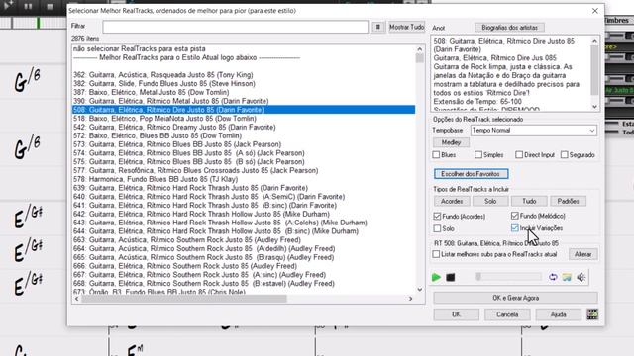This screenshot has height=356, width=634.
Task: Select 572: Baixo, Elétrico, Blues BB
Action: click(158, 135)
